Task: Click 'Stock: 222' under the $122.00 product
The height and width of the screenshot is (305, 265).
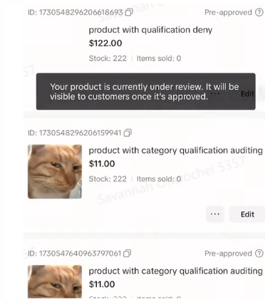Action: point(108,59)
